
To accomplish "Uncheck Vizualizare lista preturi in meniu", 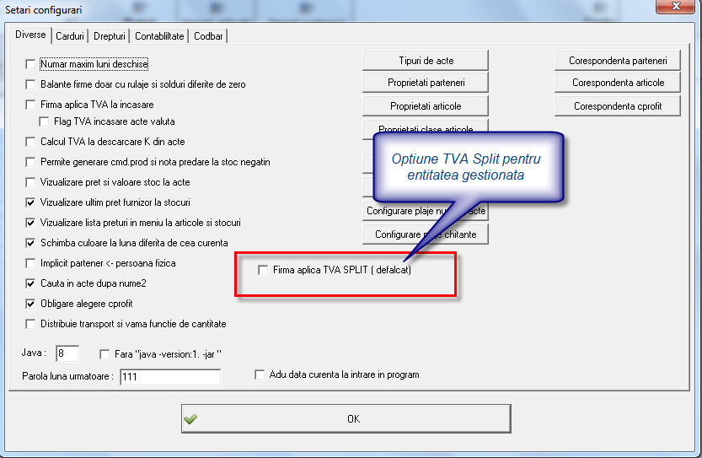I will 30,223.
